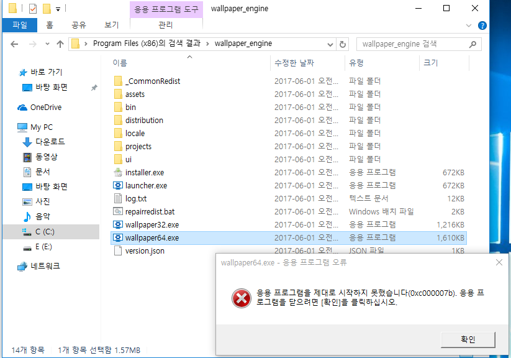The image size is (511, 358).
Task: Open the 사진 folder in navigation pane
Action: click(x=37, y=201)
